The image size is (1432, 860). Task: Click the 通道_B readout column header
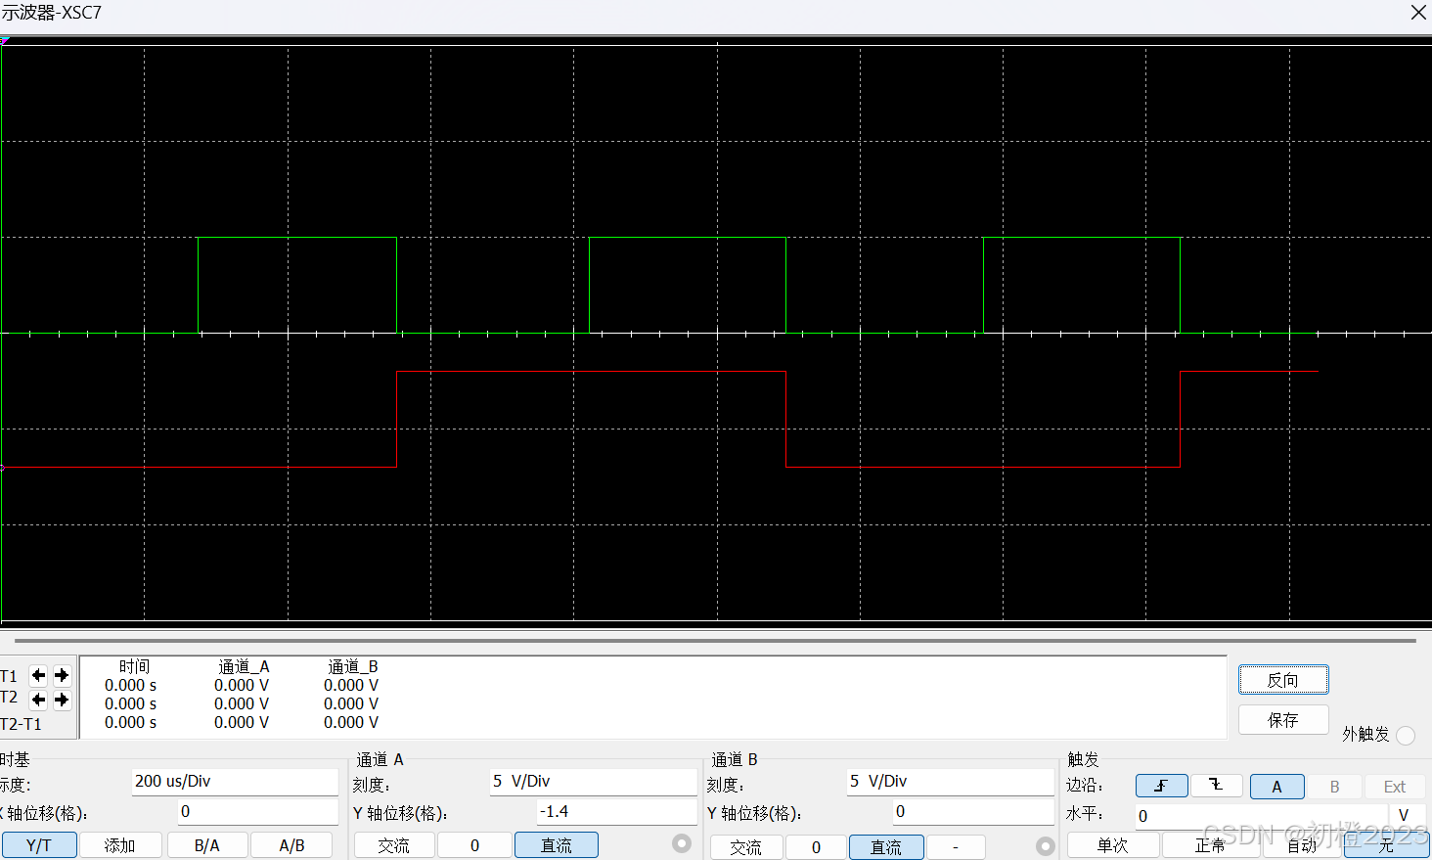pos(353,667)
